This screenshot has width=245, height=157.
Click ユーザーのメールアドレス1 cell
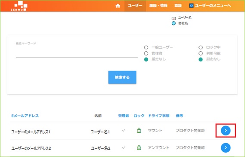tap(31, 132)
